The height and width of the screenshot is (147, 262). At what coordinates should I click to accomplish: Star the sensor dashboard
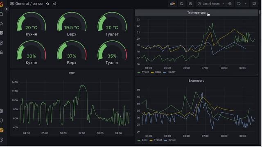tap(47, 4)
